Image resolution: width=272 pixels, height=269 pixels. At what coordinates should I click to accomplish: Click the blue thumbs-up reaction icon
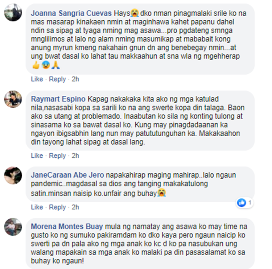click(x=242, y=203)
